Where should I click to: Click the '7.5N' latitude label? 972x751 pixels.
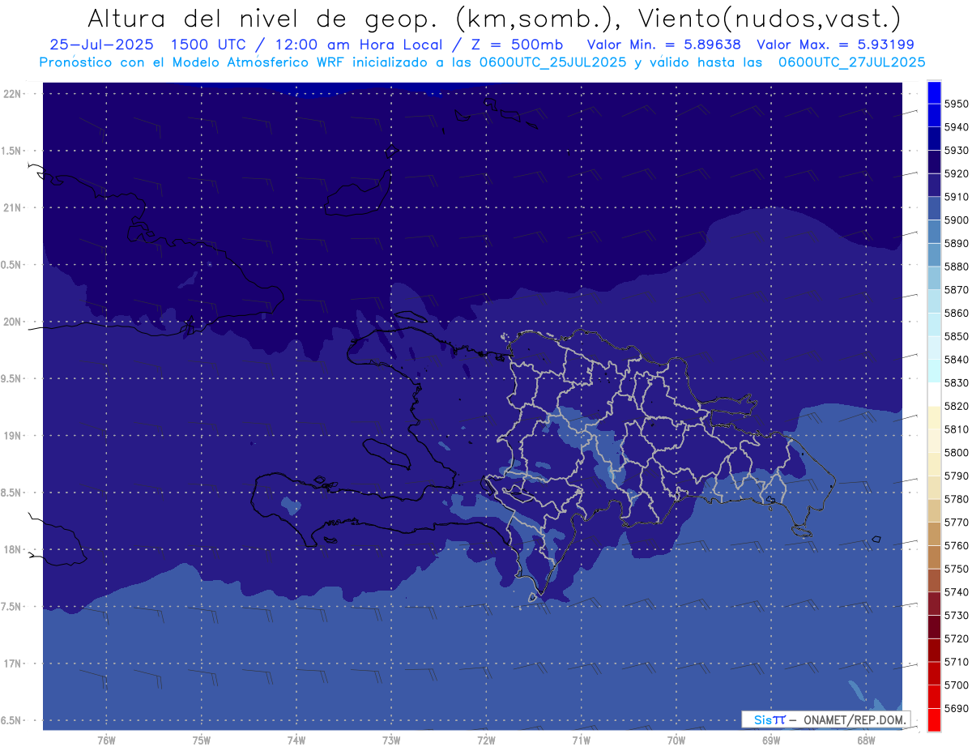(12, 607)
